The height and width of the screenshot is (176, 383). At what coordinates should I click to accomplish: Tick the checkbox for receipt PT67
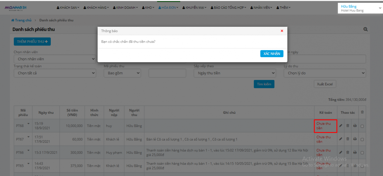click(362, 139)
